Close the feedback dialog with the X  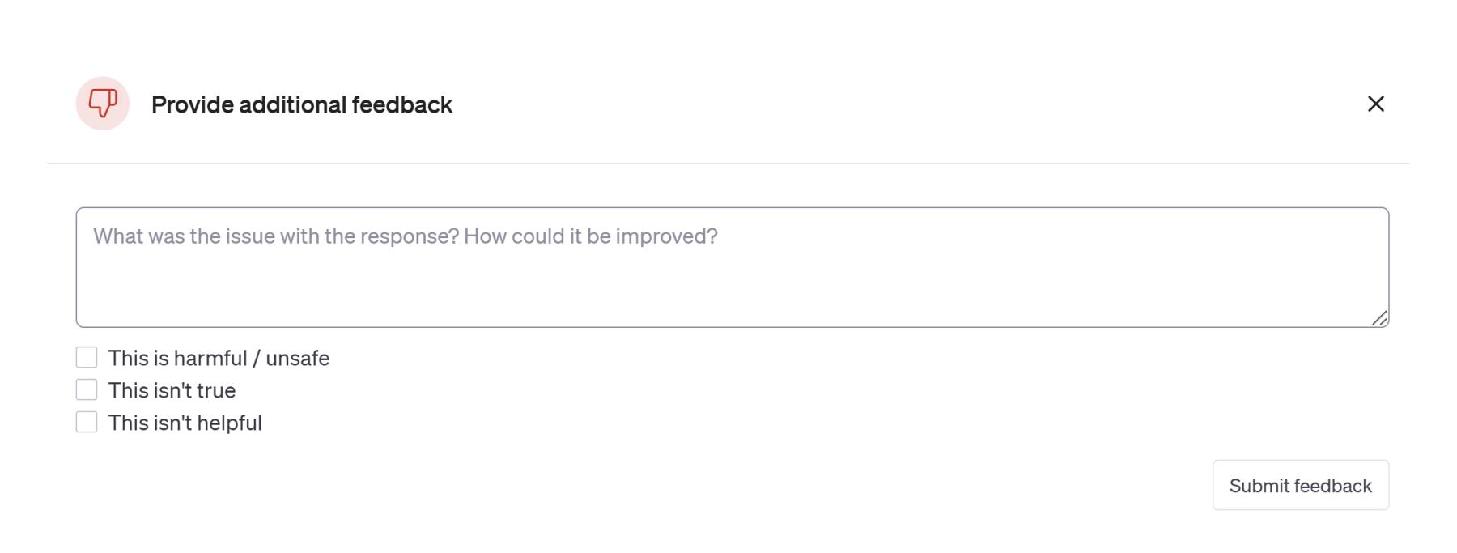[x=1375, y=104]
